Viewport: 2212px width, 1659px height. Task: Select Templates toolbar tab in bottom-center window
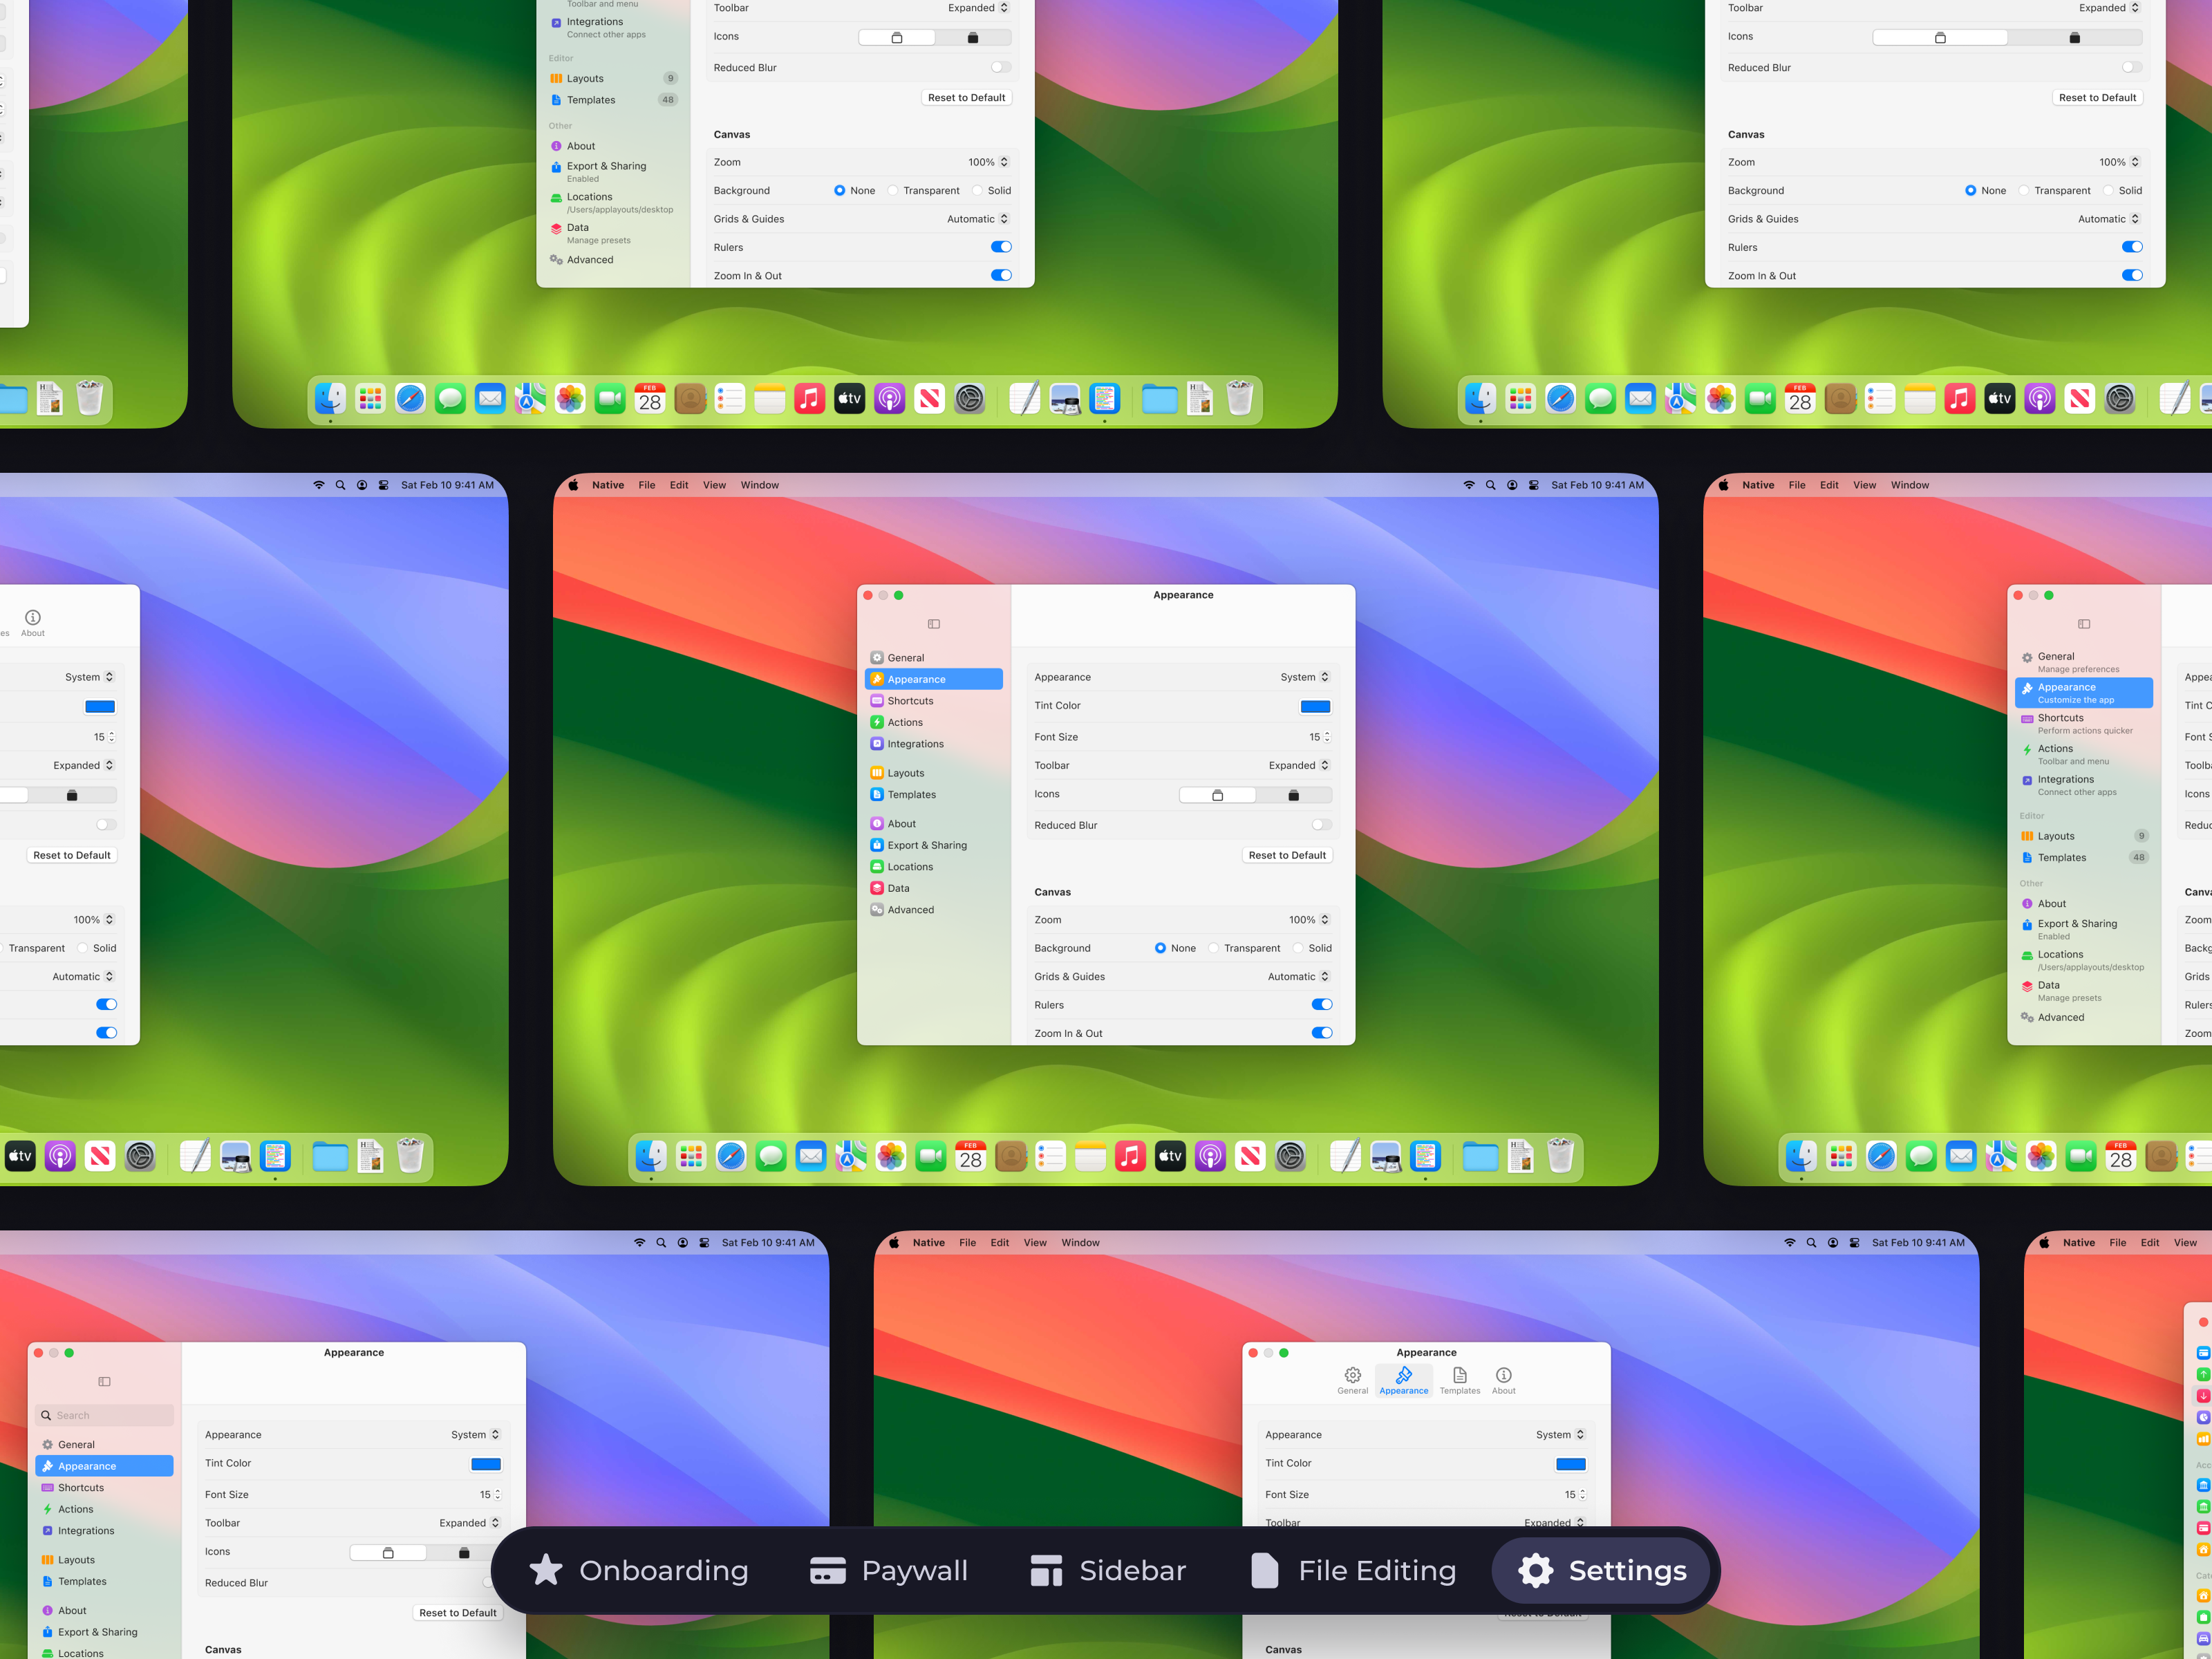tap(1459, 1380)
